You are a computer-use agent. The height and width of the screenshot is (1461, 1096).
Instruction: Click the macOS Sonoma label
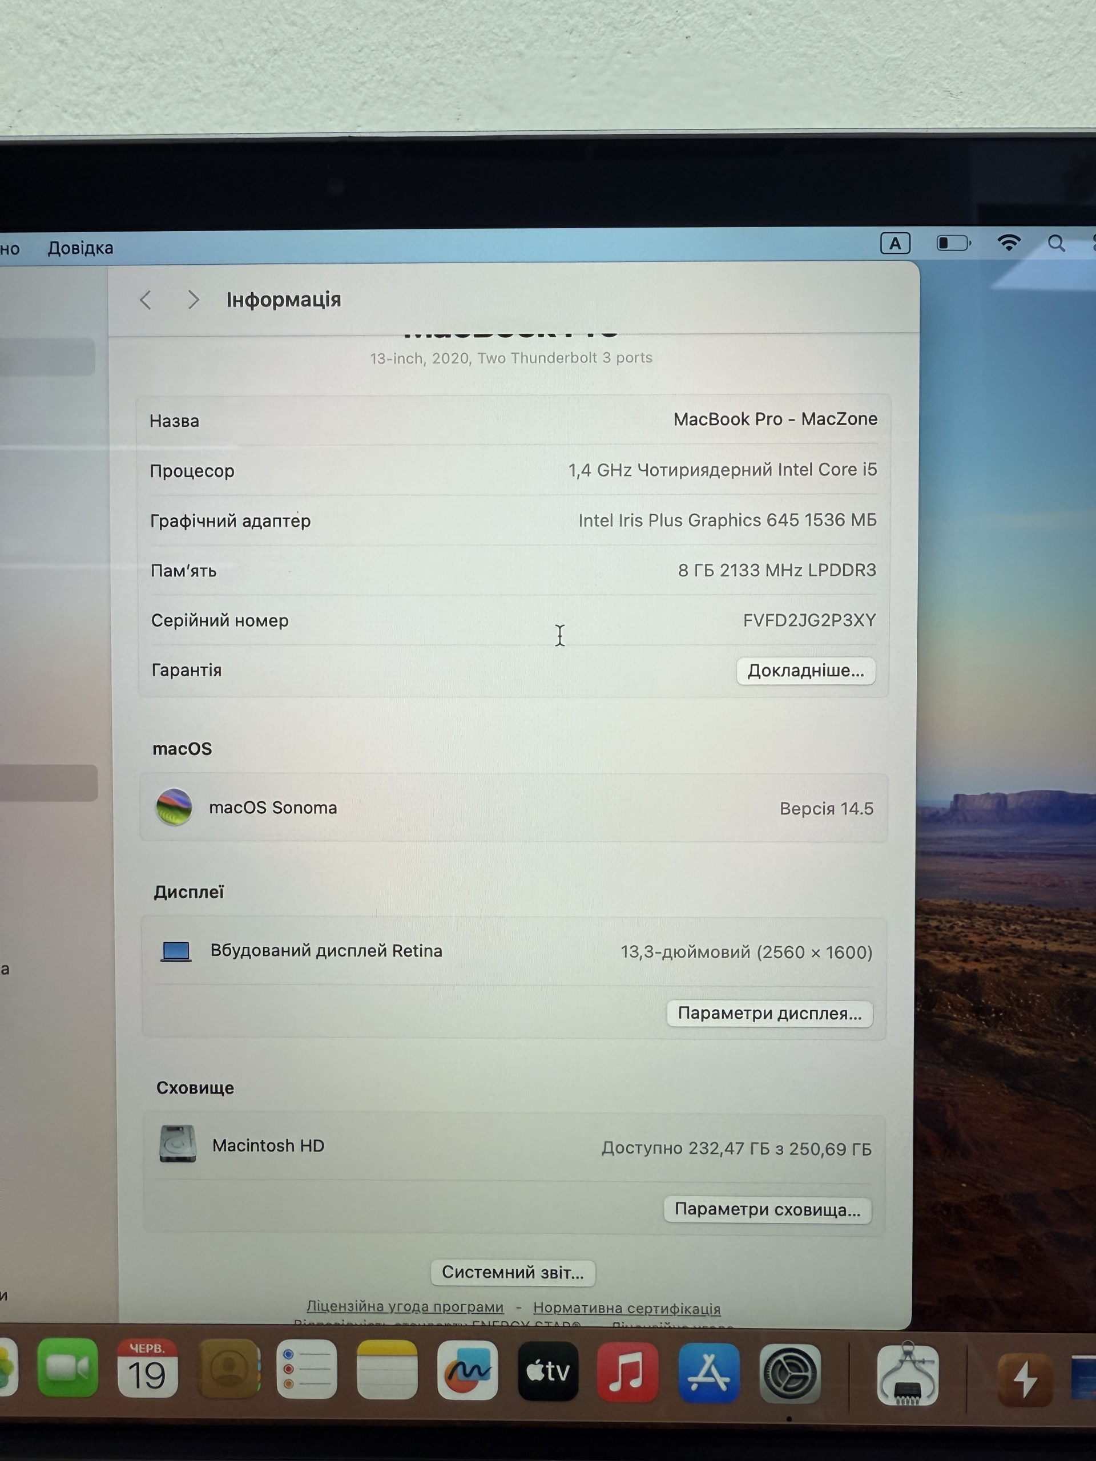[x=273, y=807]
